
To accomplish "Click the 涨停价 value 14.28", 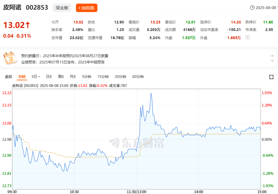I will click(x=236, y=22).
